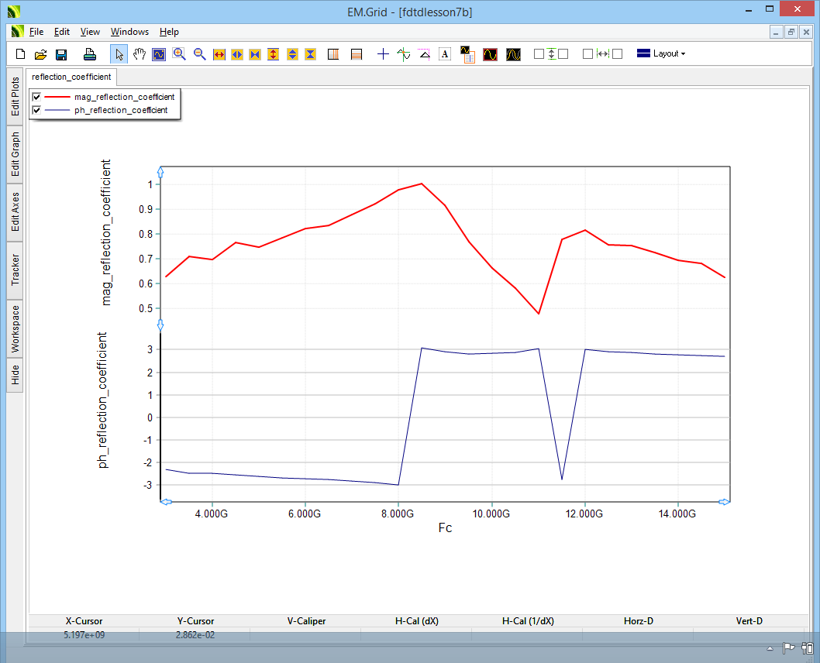This screenshot has height=663, width=820.
Task: Click the zoom out magnifier icon
Action: coord(199,54)
